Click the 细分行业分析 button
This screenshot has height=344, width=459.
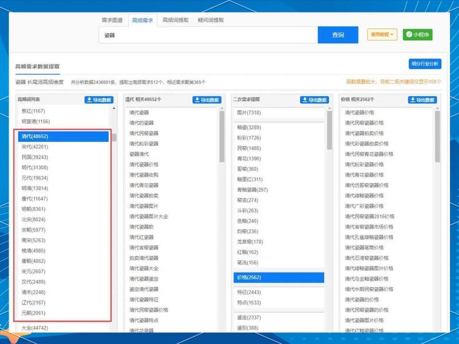click(x=425, y=64)
